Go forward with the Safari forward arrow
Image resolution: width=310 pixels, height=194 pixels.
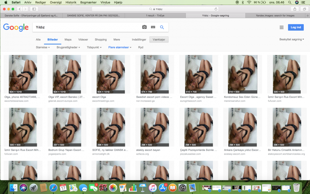(x=25, y=9)
